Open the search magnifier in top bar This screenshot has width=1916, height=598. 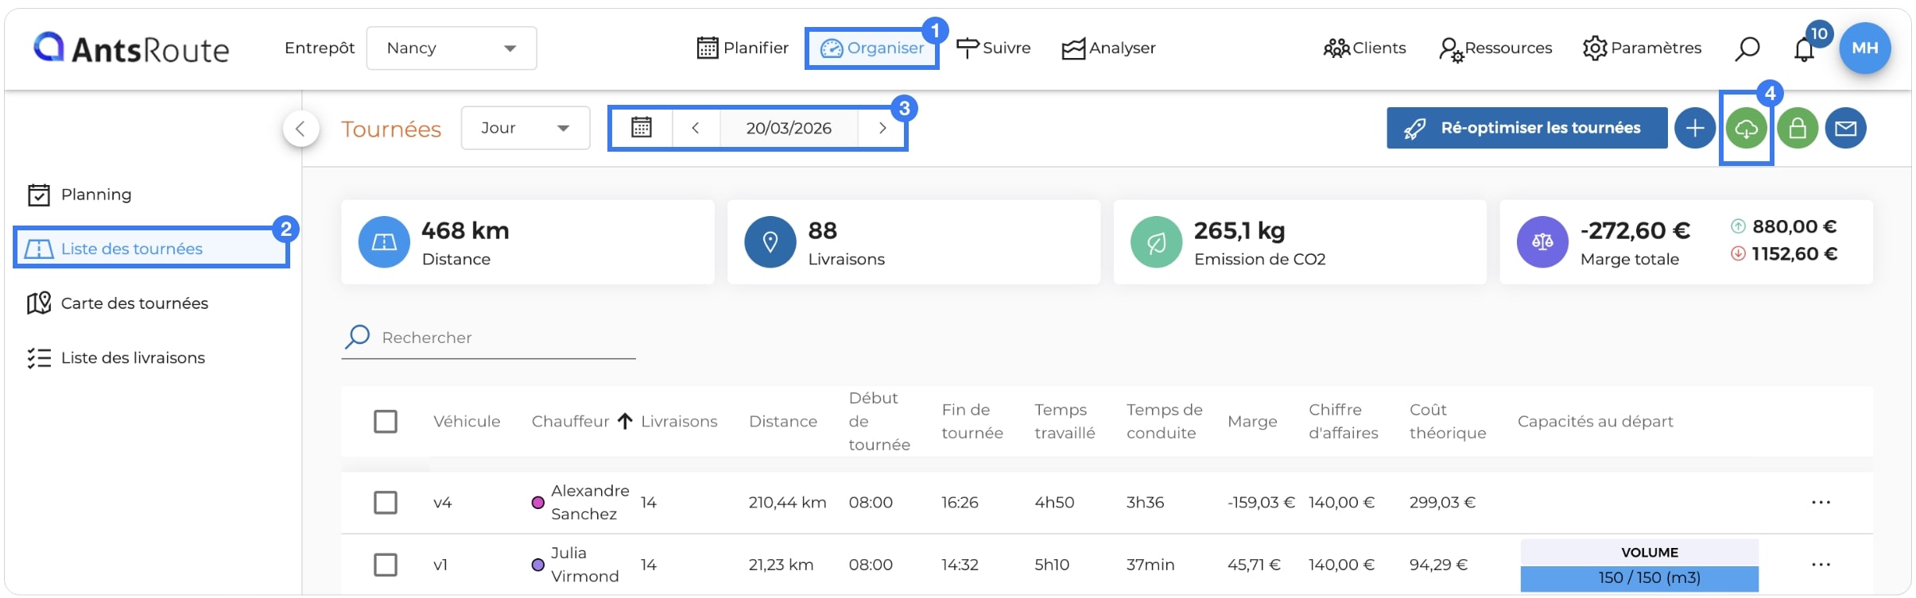[1747, 48]
